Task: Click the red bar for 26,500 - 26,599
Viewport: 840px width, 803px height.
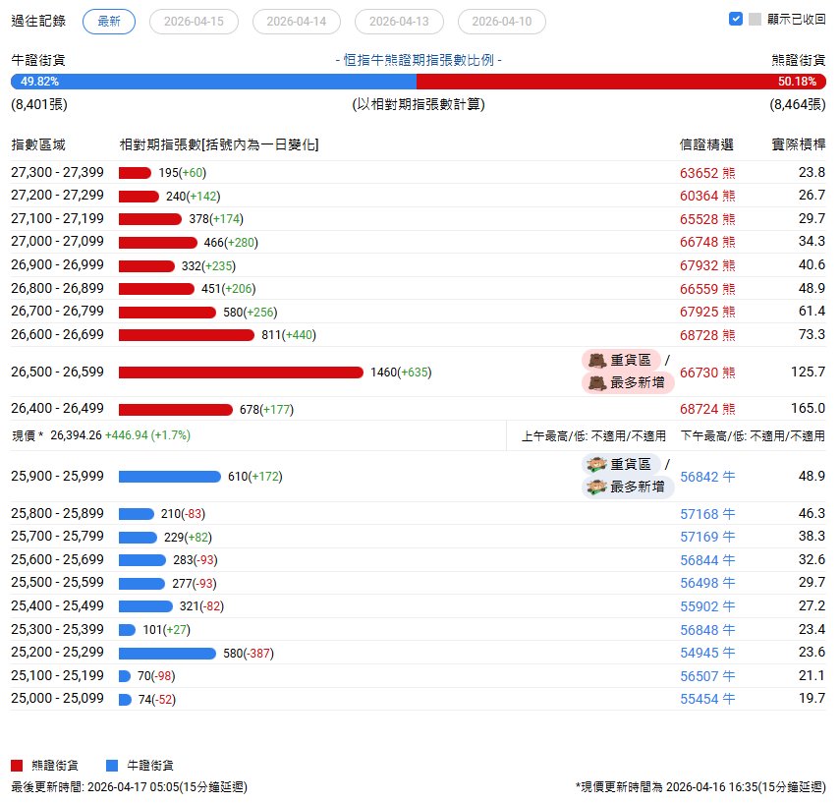Action: [241, 373]
